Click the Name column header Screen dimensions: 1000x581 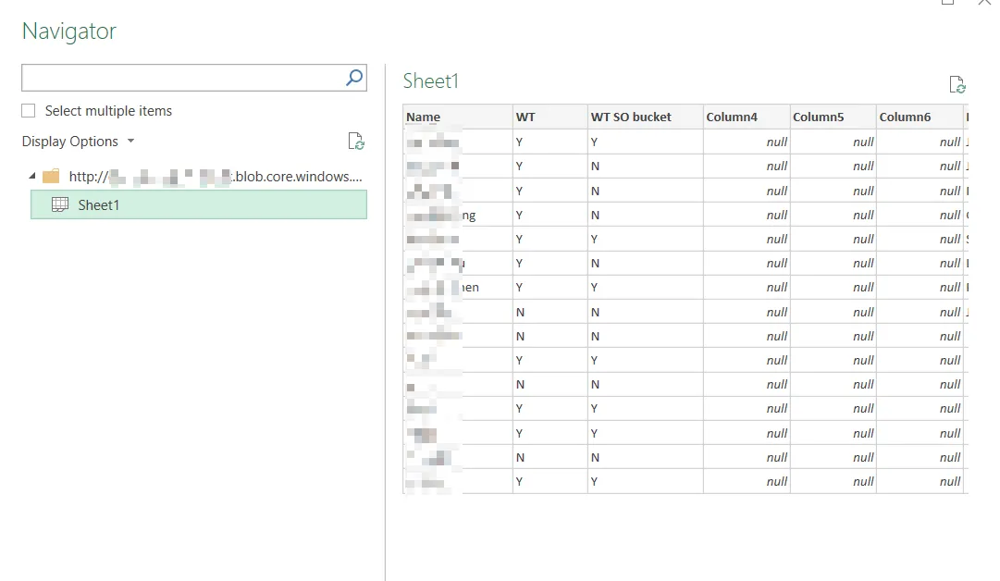coord(458,117)
